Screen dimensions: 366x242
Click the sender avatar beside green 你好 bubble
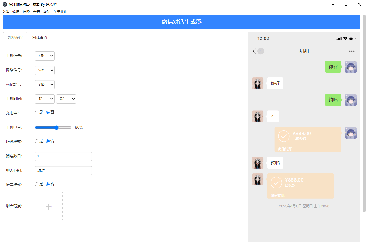tap(351, 67)
